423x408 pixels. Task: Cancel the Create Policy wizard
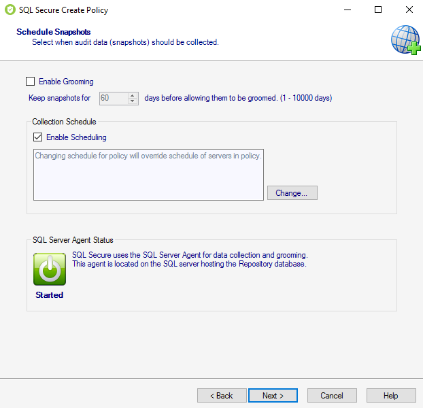tap(332, 396)
